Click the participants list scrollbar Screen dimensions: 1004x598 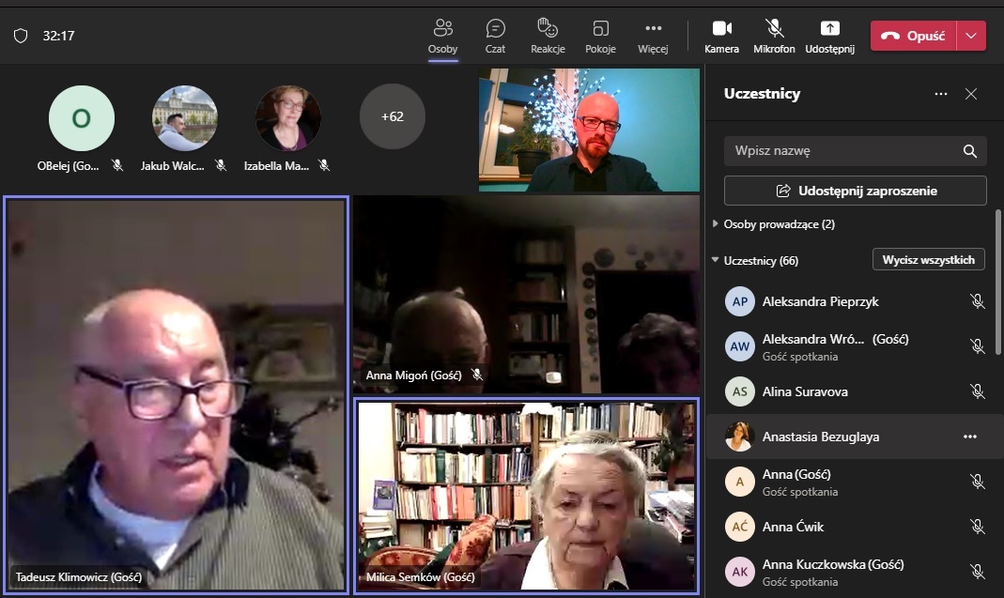coord(997,282)
